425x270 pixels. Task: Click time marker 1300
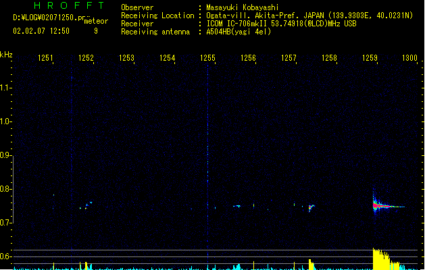pos(409,57)
